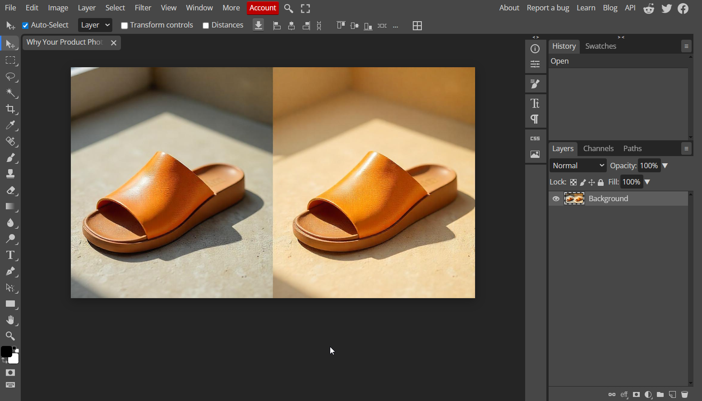This screenshot has width=702, height=401.
Task: Click the Report a bug link
Action: click(x=548, y=8)
